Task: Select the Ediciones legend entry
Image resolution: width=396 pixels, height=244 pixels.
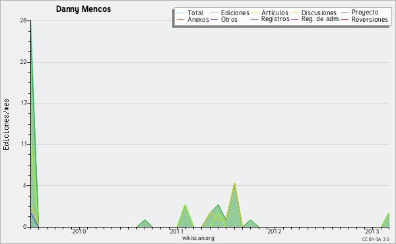Action: (x=235, y=13)
